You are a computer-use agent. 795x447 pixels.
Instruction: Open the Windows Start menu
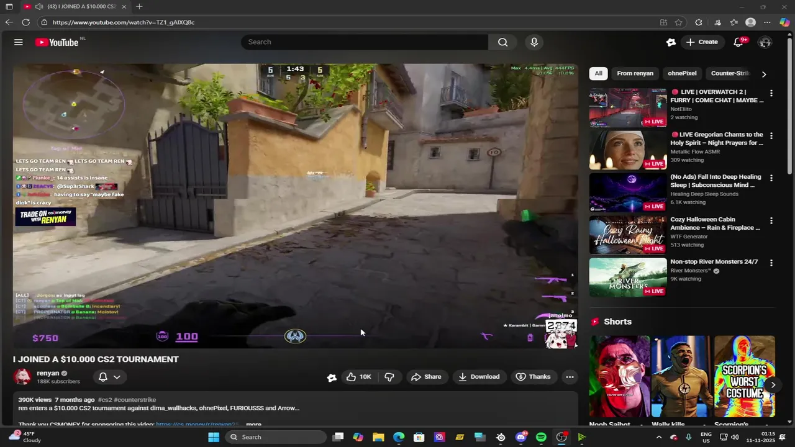click(x=214, y=437)
